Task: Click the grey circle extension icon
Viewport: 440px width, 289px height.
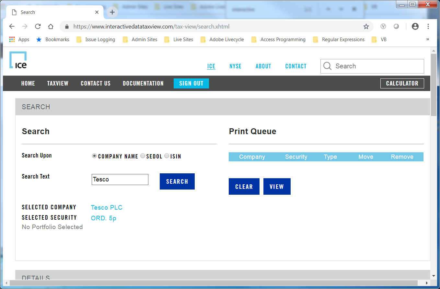Action: point(396,27)
